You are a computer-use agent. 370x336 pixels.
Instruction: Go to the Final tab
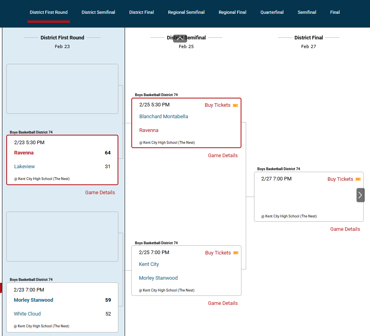point(335,12)
